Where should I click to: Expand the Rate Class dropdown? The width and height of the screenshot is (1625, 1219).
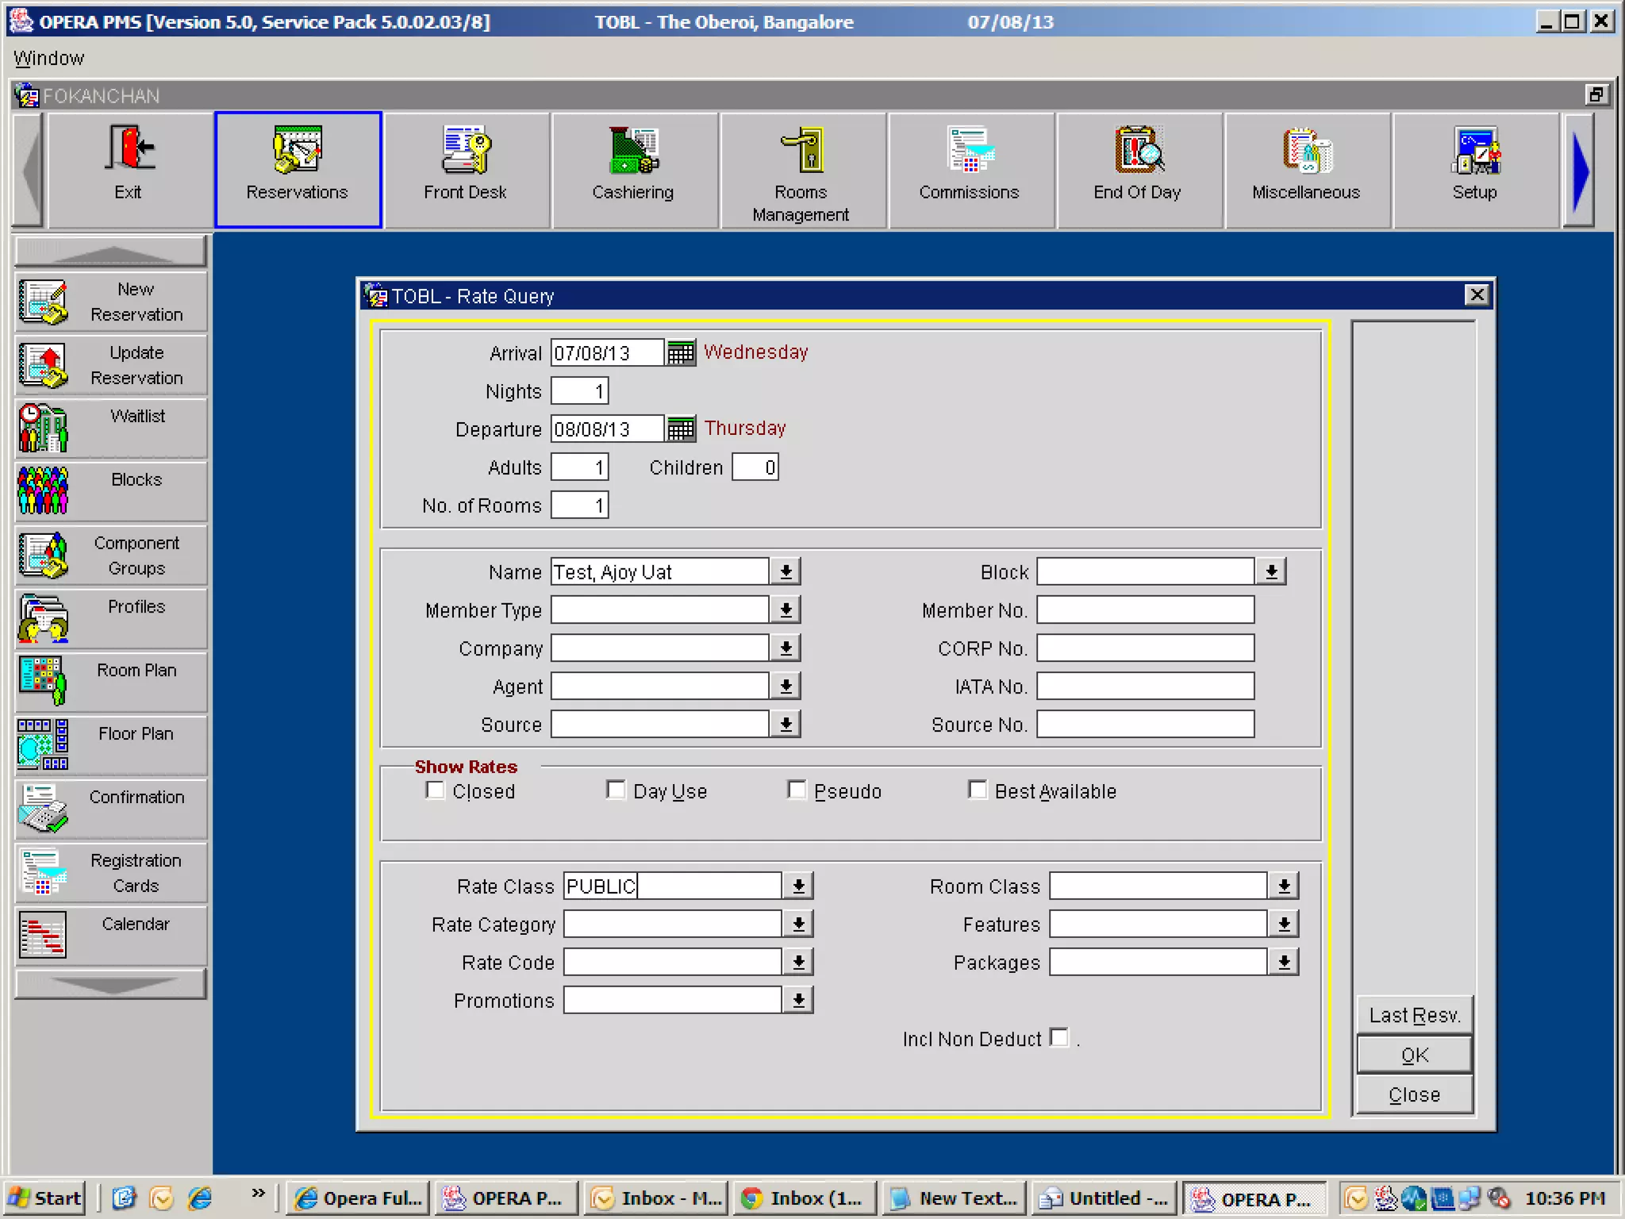pyautogui.click(x=798, y=886)
